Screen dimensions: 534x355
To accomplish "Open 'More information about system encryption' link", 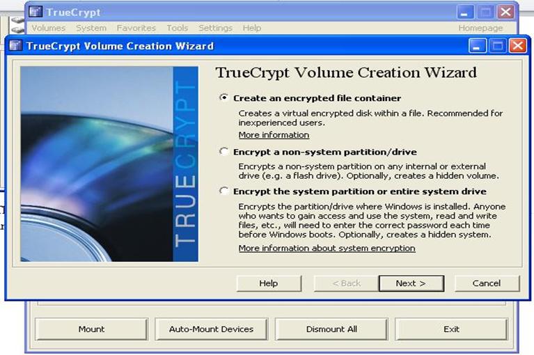I will [x=327, y=248].
